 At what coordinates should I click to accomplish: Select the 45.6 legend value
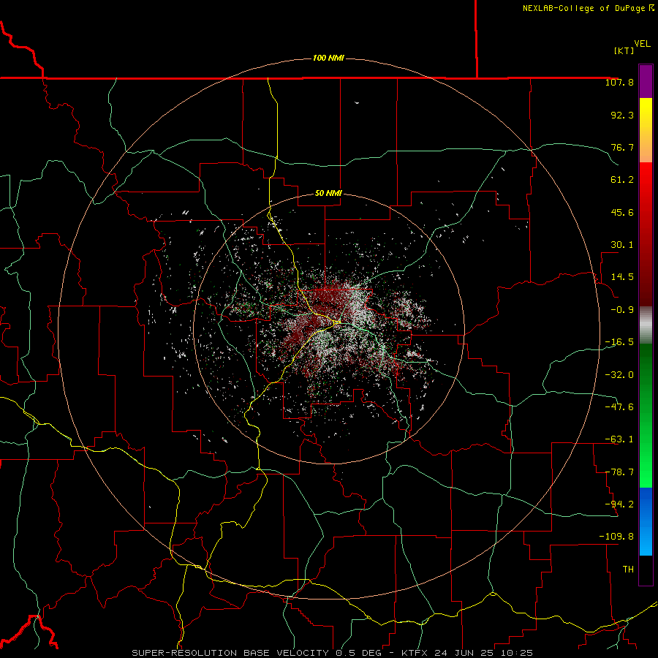click(x=622, y=212)
